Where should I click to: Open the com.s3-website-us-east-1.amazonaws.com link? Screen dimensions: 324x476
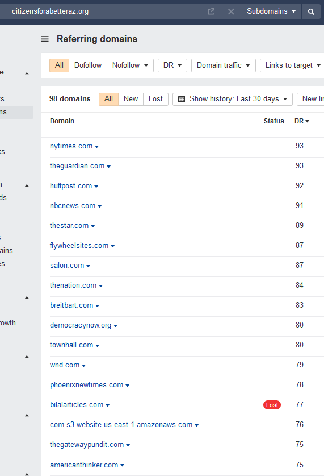[x=121, y=425]
